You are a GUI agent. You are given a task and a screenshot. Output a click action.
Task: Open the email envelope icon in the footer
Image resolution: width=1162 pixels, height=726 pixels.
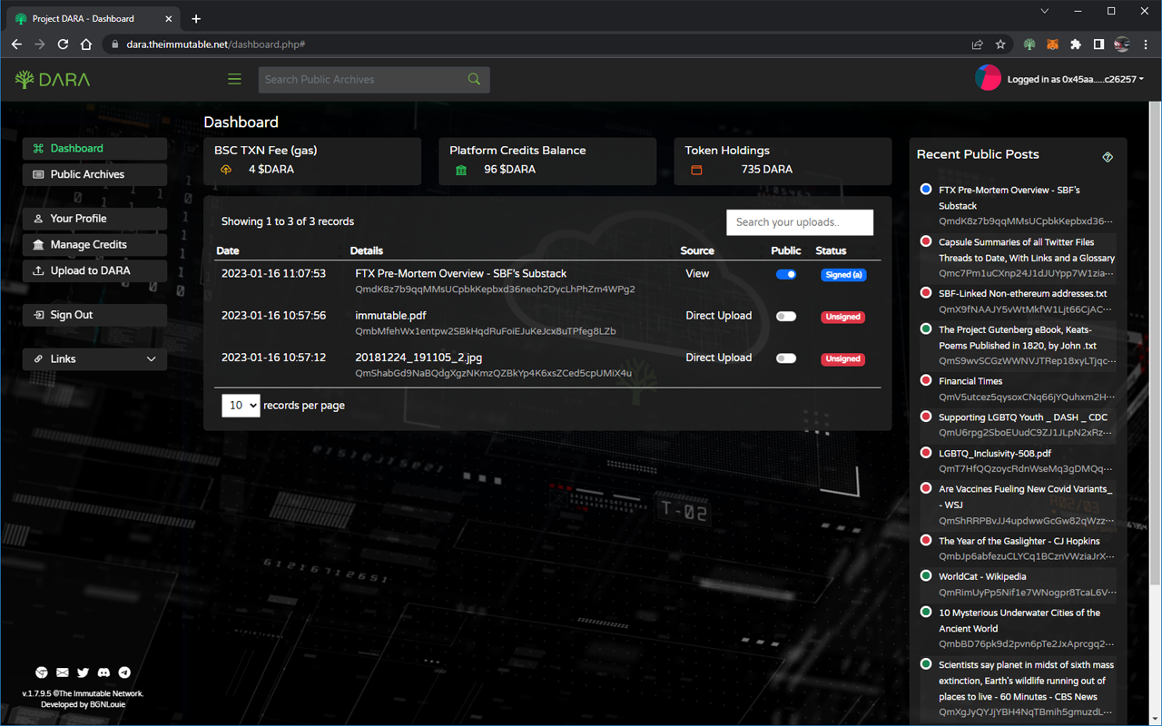click(63, 672)
